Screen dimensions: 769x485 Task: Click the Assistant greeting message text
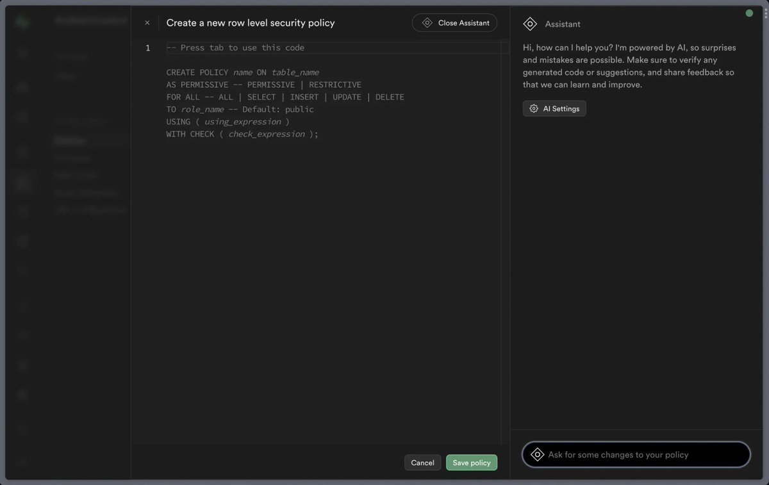(x=629, y=66)
